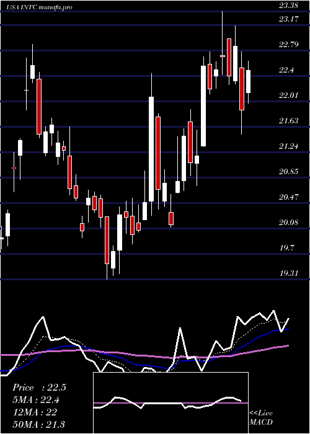Click the '5MA : 22.4' readout

point(36,400)
